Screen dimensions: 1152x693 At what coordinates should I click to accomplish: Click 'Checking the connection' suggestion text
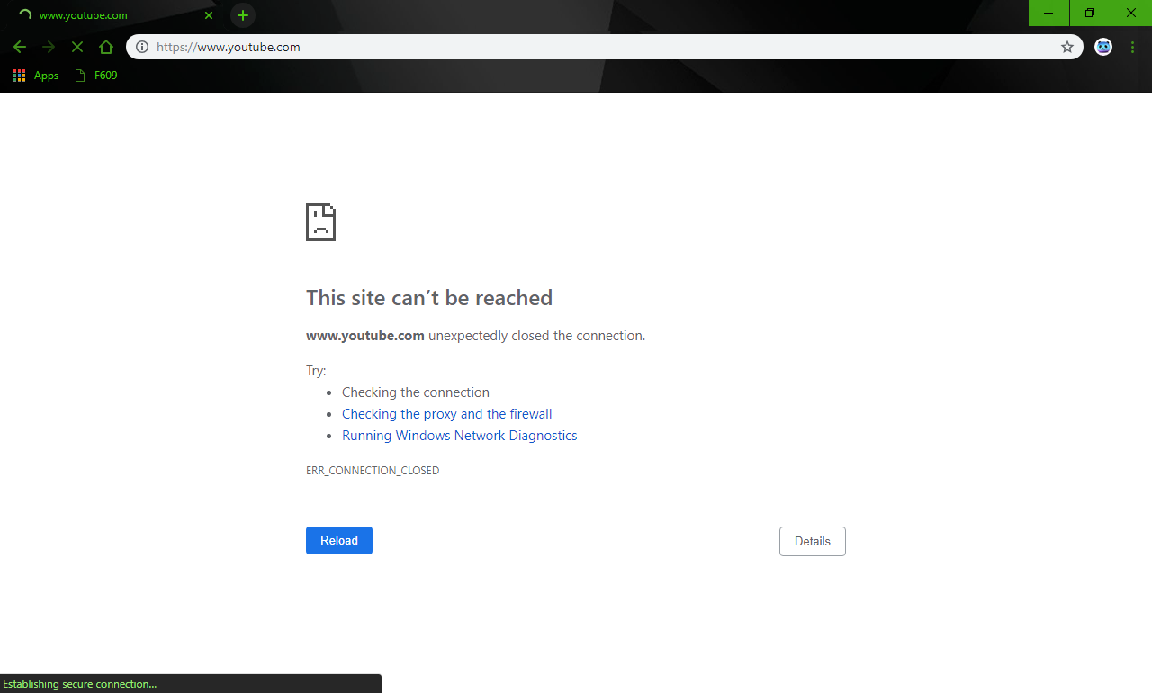[416, 392]
